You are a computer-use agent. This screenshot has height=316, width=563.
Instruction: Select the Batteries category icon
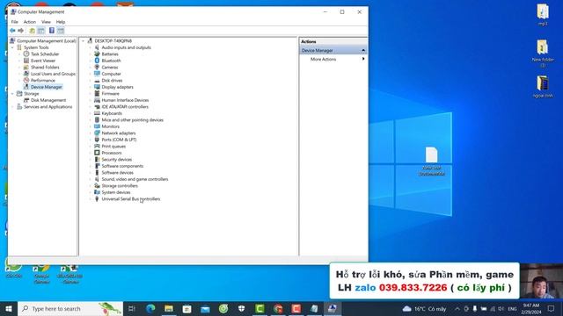[97, 54]
